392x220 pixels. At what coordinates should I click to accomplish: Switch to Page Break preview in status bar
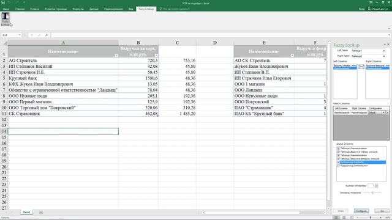click(352, 218)
